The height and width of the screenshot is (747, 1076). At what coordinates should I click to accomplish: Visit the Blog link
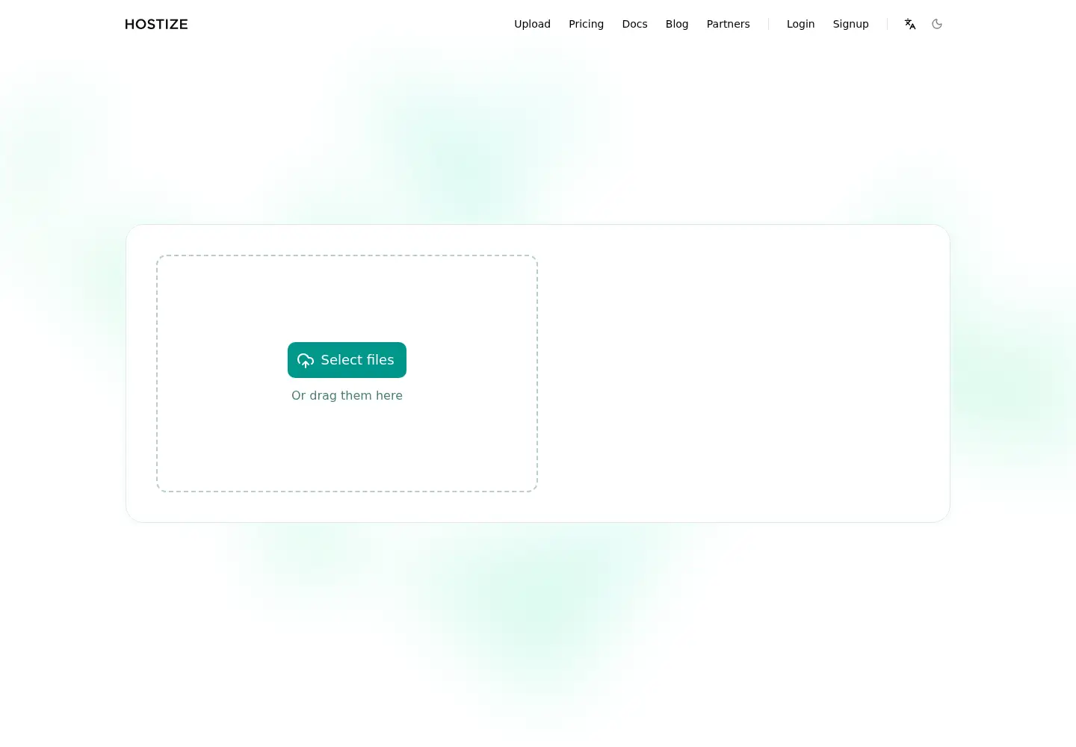(677, 24)
